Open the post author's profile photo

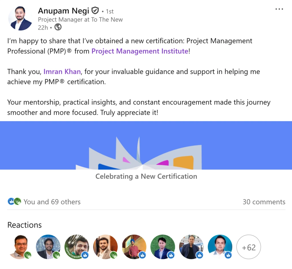(x=20, y=18)
